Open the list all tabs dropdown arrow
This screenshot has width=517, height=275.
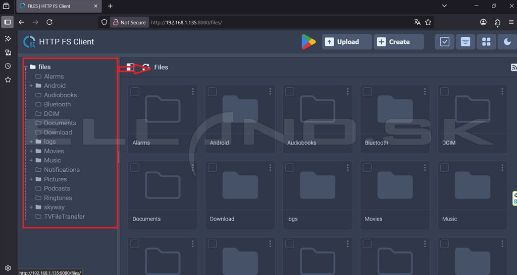coord(444,6)
